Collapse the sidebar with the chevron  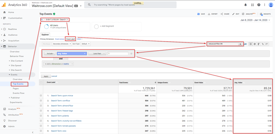pyautogui.click(x=33, y=132)
